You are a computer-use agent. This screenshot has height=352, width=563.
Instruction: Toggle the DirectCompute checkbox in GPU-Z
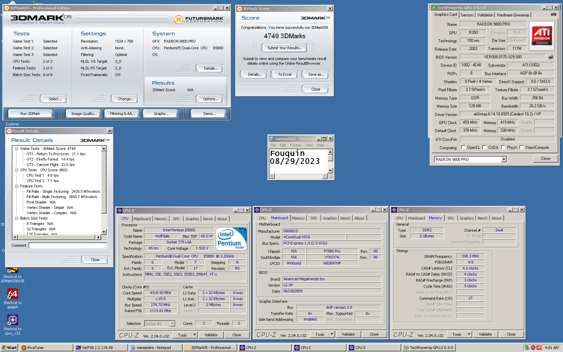pos(521,148)
